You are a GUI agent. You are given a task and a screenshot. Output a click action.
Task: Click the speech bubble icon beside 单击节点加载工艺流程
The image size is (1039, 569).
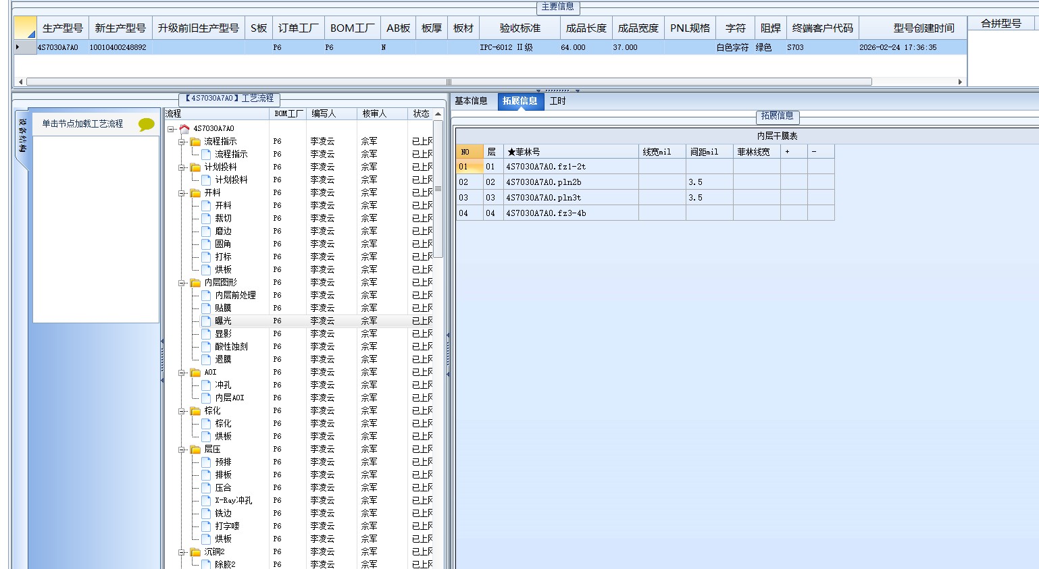pos(146,124)
